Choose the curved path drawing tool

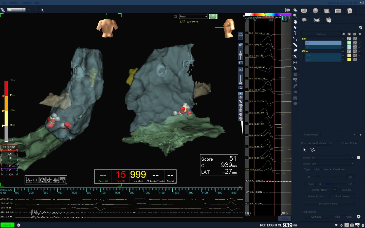tap(295, 39)
